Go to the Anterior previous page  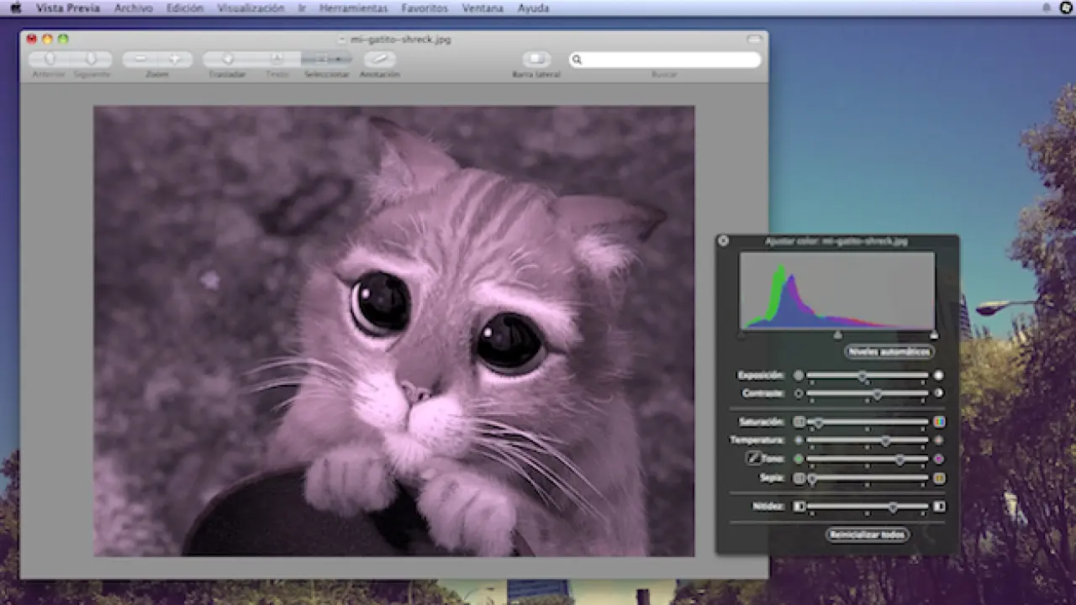[x=50, y=59]
